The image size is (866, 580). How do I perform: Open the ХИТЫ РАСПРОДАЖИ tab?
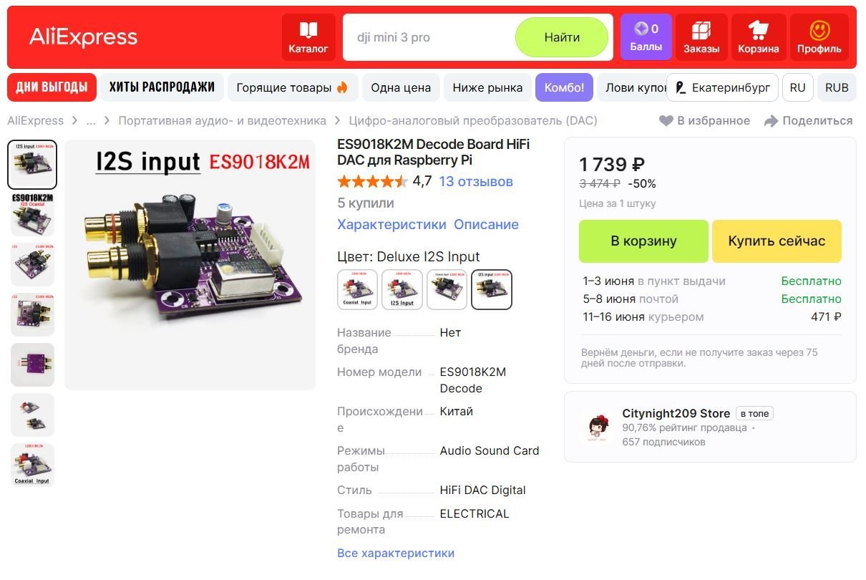pos(162,87)
